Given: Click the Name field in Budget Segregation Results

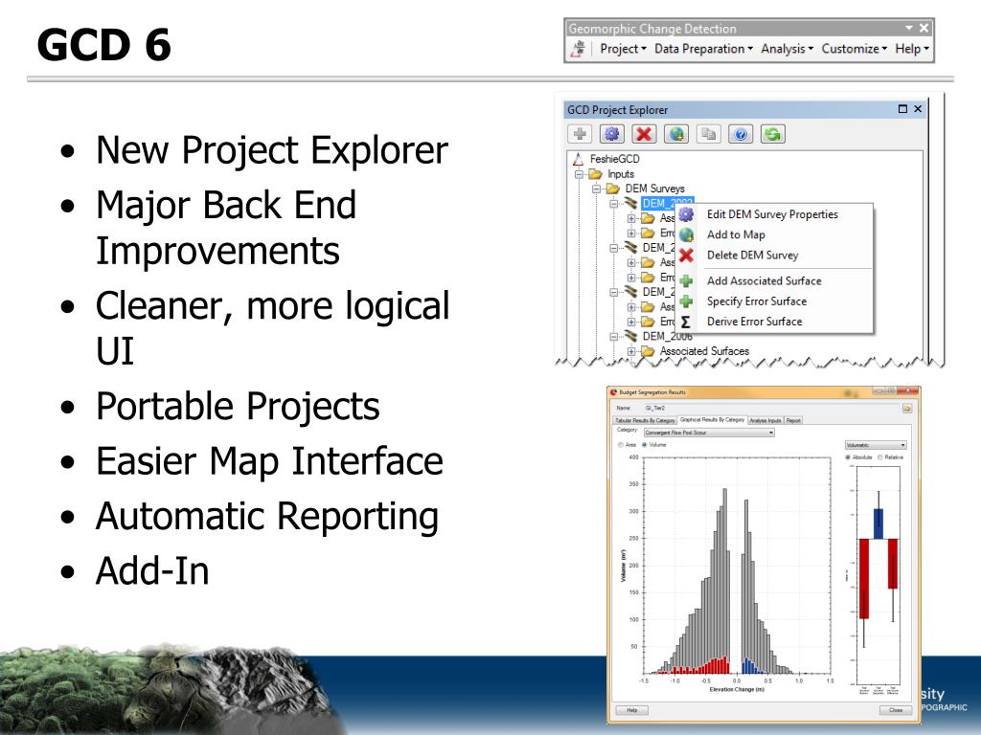Looking at the screenshot, I should [771, 408].
